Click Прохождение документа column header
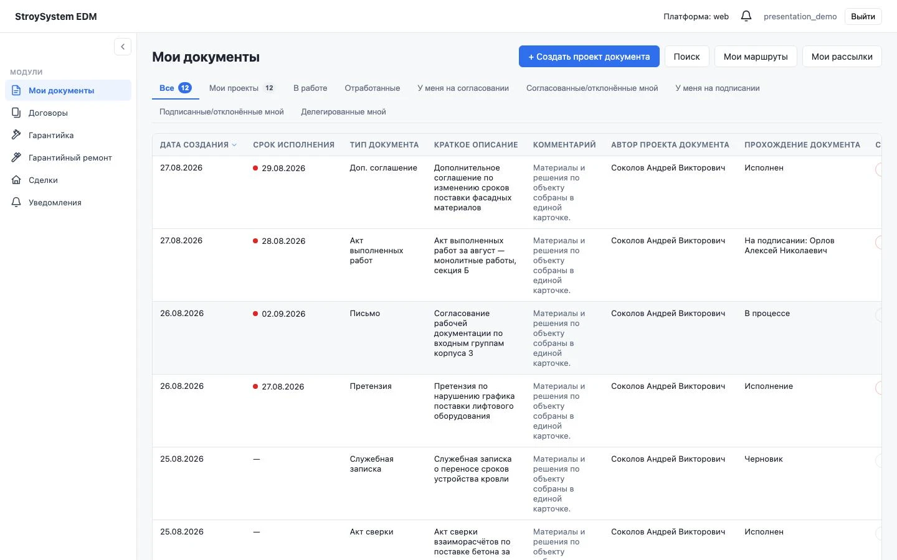 (802, 145)
